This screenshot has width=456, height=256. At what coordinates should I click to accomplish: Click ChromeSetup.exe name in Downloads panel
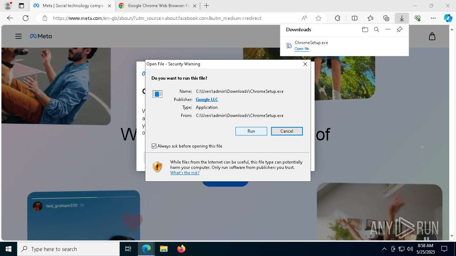coord(311,43)
